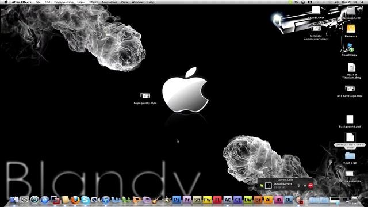The image size is (368, 207).
Task: Launch Photoshop (Ps) from the dock
Action: click(177, 200)
